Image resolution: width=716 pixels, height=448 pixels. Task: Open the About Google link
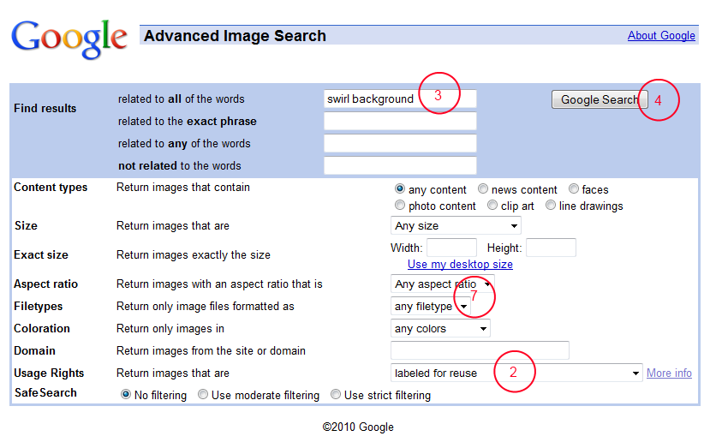pyautogui.click(x=661, y=36)
